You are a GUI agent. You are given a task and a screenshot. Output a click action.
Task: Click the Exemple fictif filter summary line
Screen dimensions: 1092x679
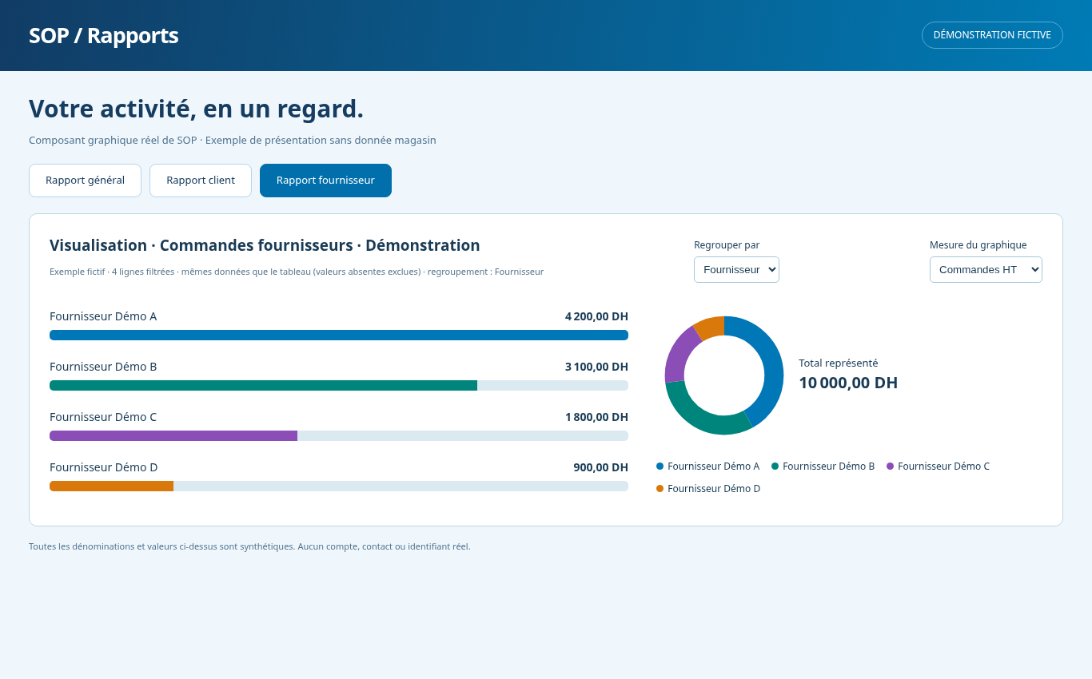(297, 272)
